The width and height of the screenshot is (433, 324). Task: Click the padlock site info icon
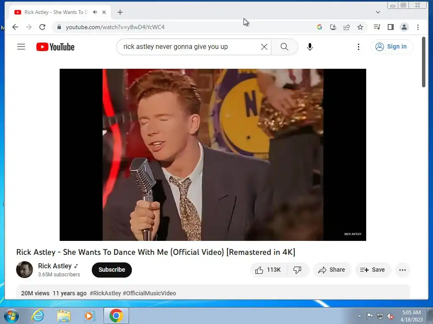click(59, 27)
